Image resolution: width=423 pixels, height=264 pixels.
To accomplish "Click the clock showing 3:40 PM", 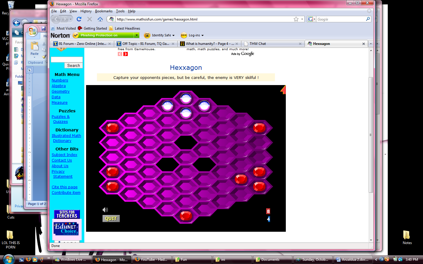I will coord(412,260).
